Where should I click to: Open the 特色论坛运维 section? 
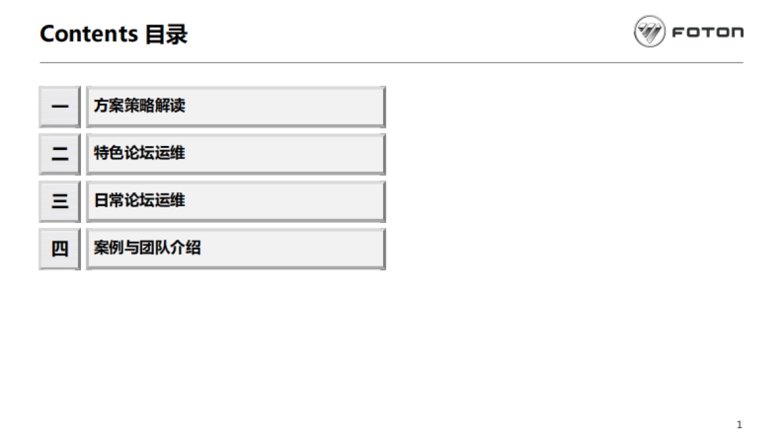(x=140, y=153)
